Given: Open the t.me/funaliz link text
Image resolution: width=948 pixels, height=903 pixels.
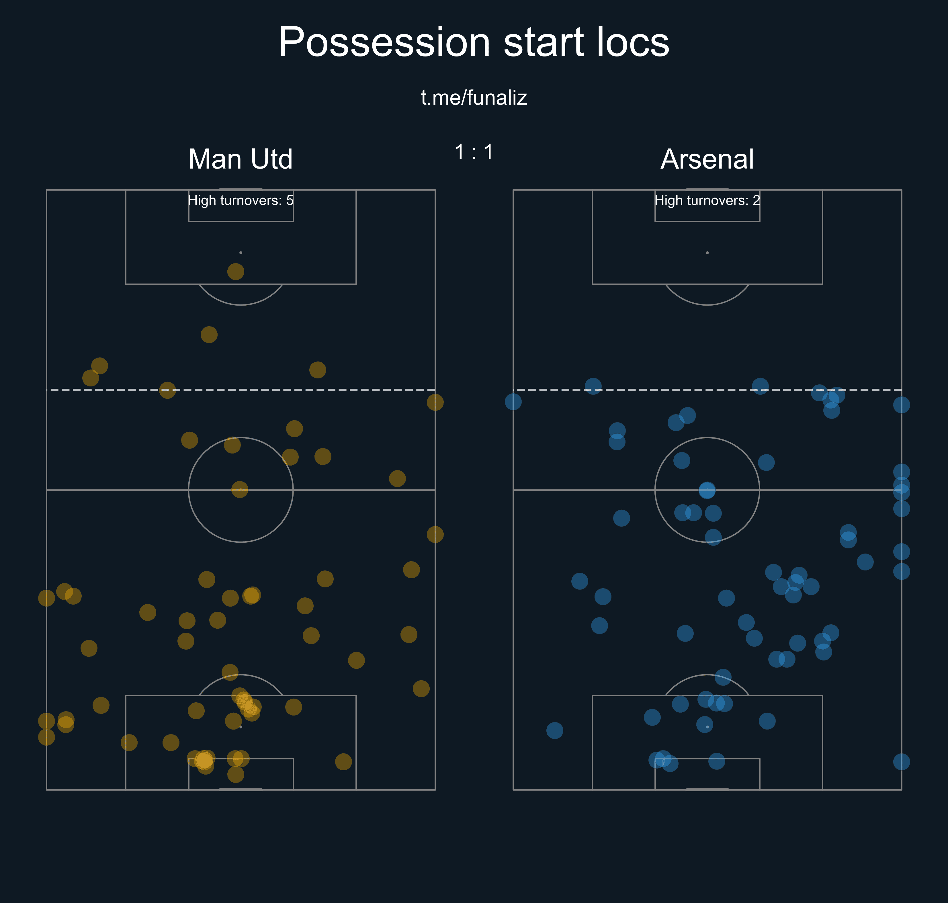Looking at the screenshot, I should click(474, 98).
